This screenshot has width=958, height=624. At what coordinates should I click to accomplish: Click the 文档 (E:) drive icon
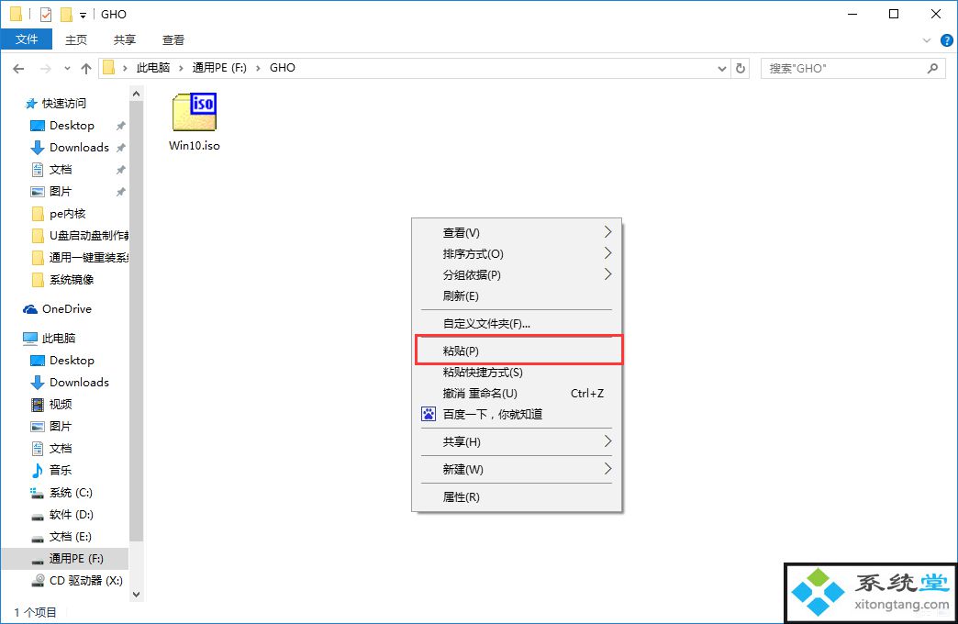[38, 537]
